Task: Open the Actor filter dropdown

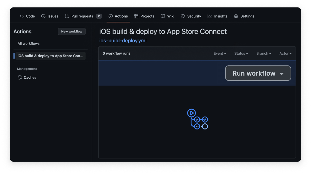Action: pos(285,53)
